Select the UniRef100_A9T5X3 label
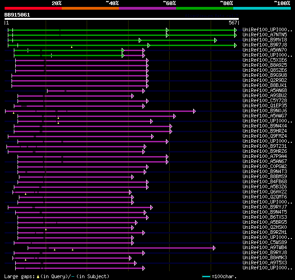The image size is (295, 280). coord(265,263)
